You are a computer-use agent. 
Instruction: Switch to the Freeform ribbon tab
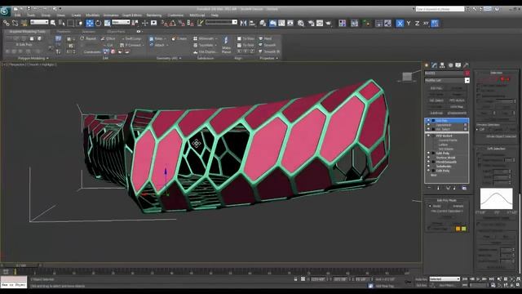[x=64, y=32]
